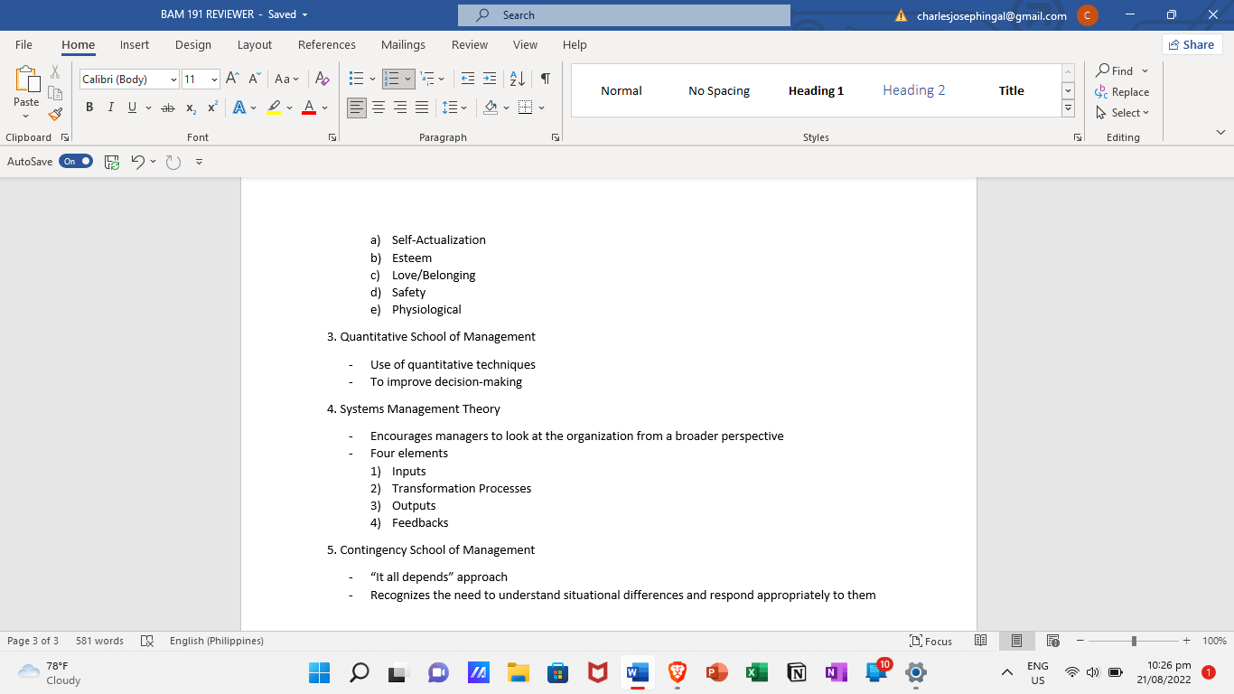
Task: Insert a bulleted list
Action: (356, 79)
